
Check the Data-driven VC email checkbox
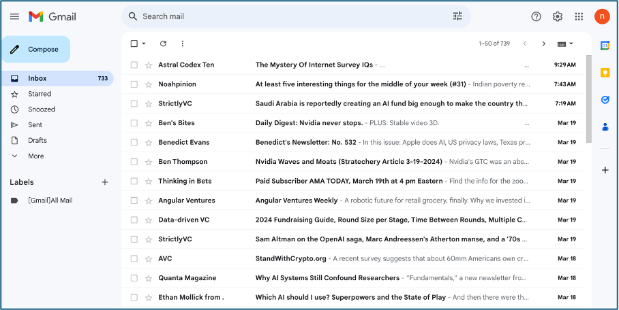(134, 220)
